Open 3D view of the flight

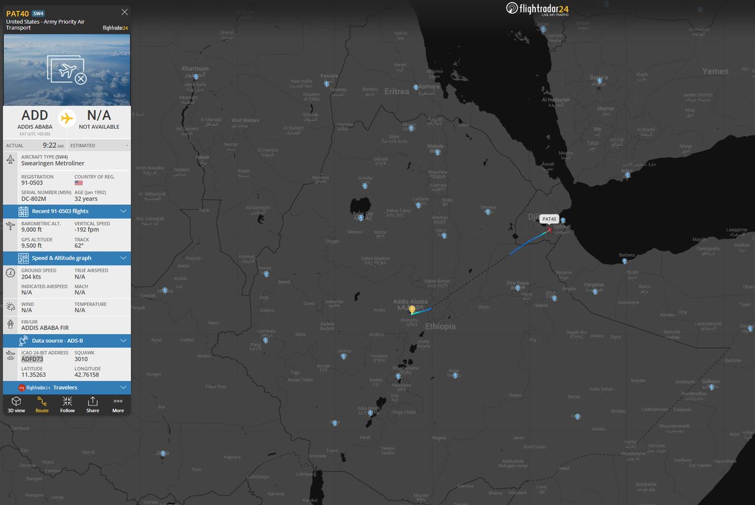tap(16, 404)
